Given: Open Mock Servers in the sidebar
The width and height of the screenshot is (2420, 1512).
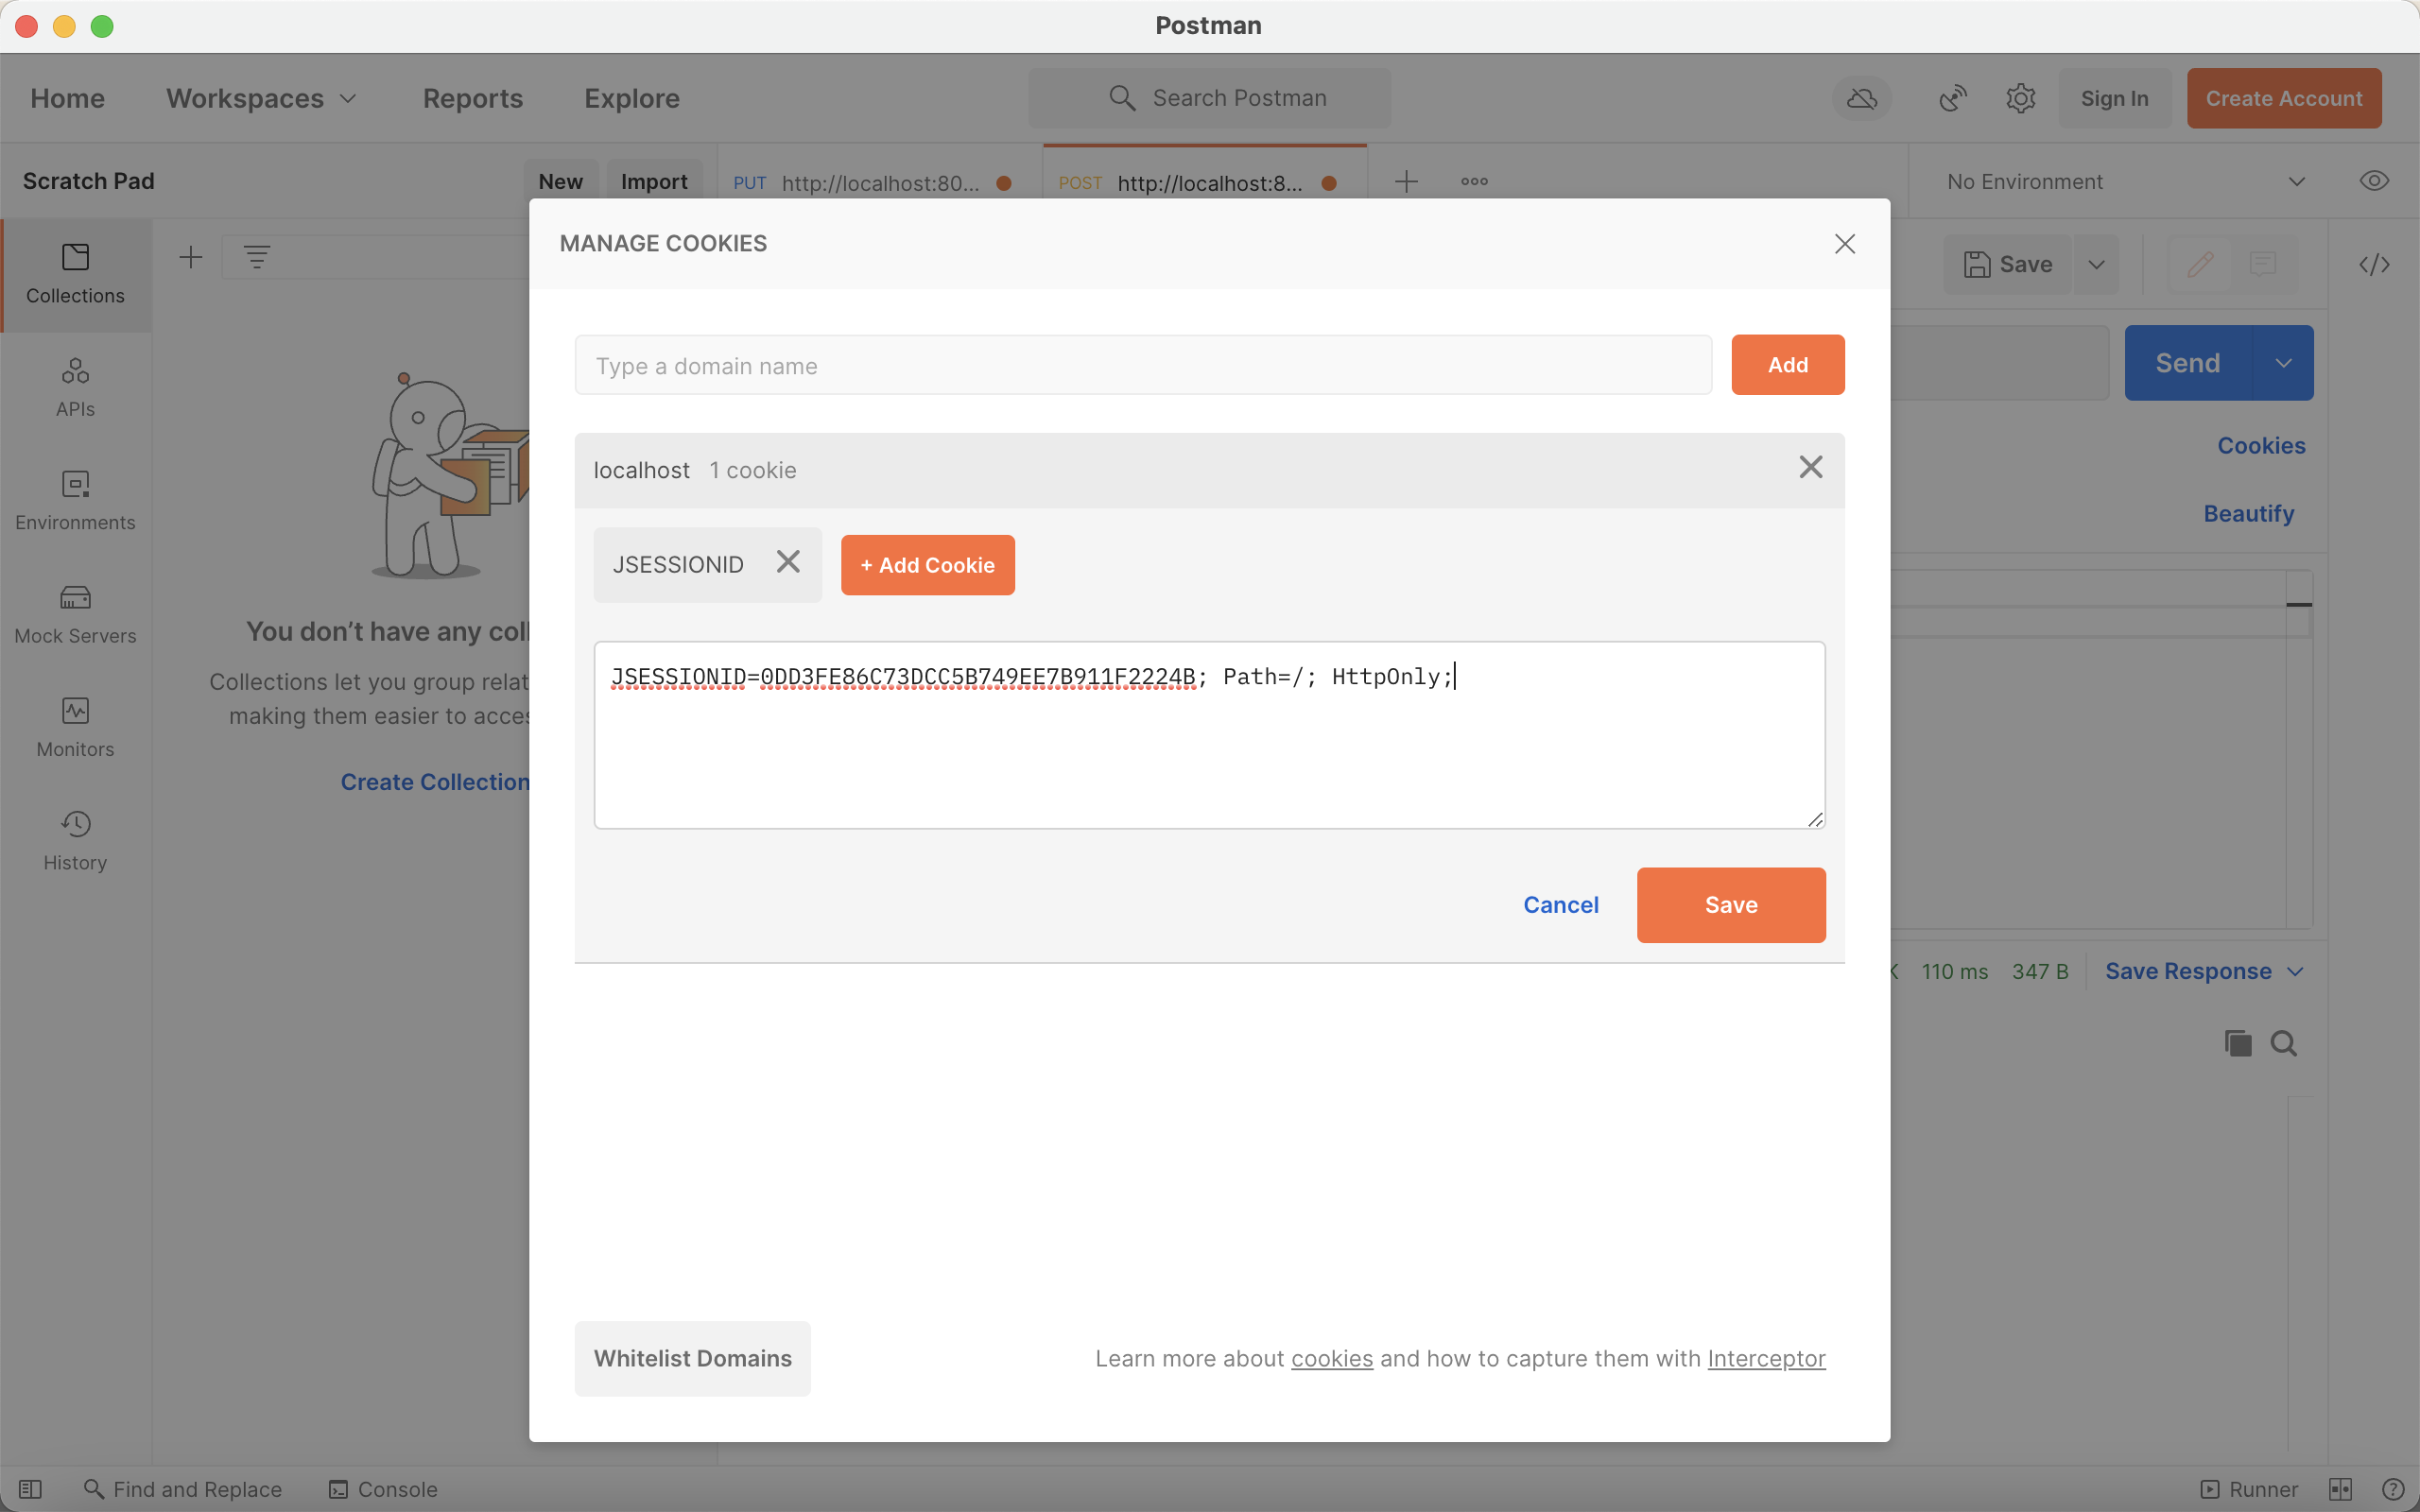Looking at the screenshot, I should coord(75,613).
